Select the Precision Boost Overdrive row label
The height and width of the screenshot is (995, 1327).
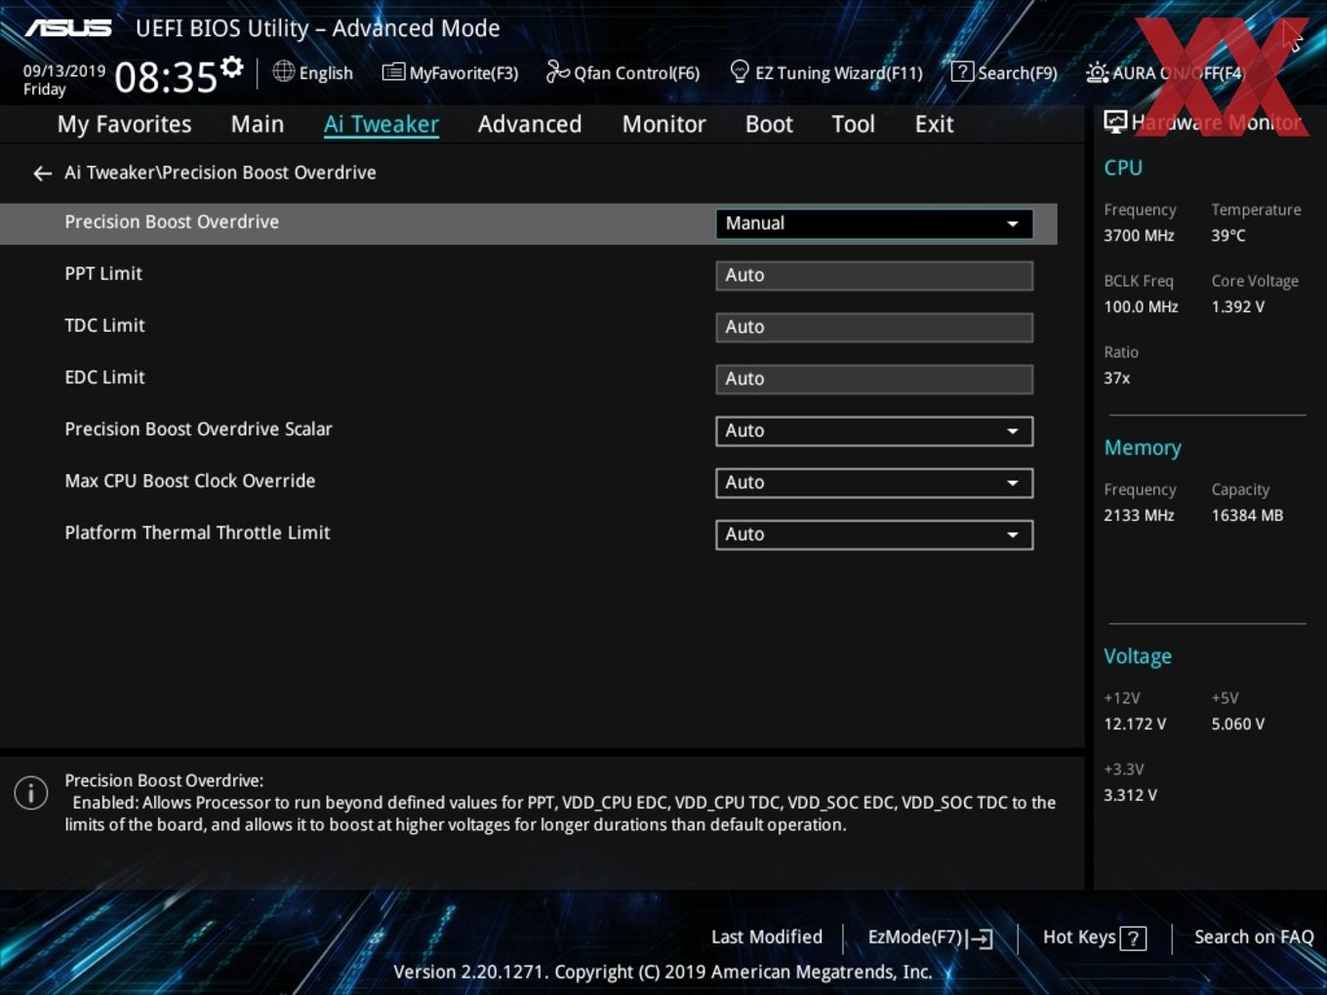coord(172,222)
